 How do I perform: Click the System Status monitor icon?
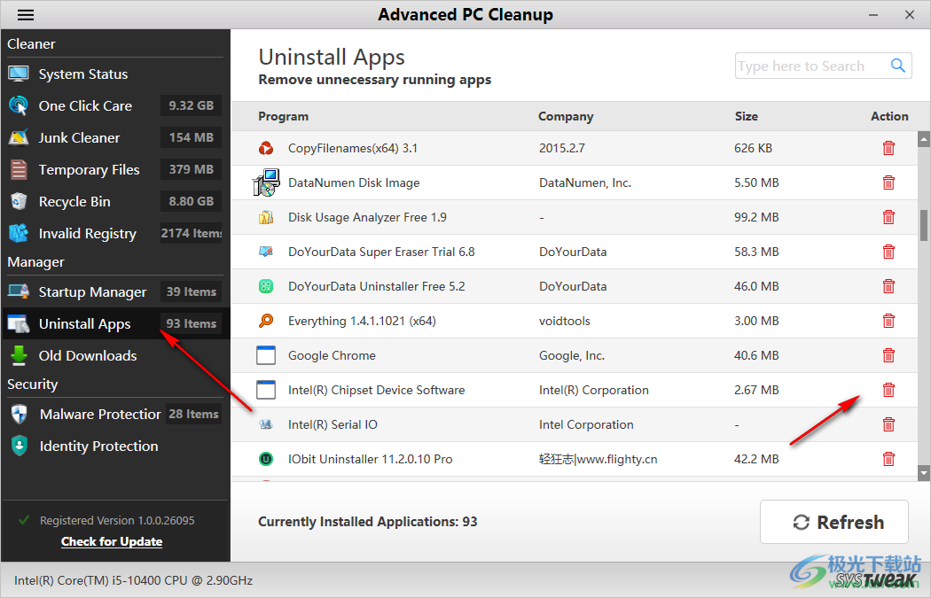click(x=19, y=74)
